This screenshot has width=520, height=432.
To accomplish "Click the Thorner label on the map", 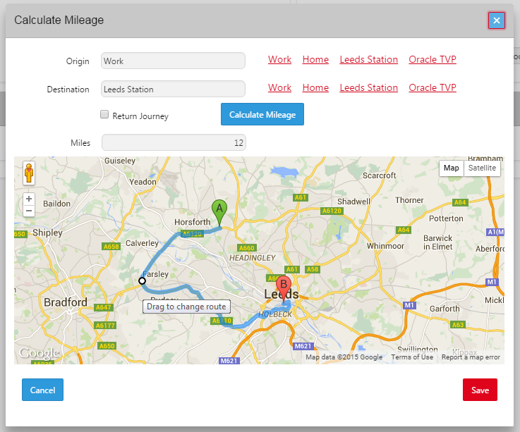I will coord(409,200).
